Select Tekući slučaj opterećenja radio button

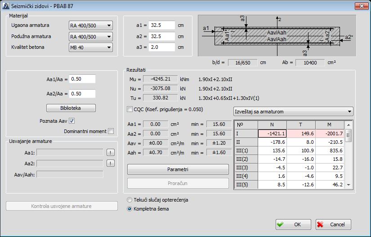point(130,200)
